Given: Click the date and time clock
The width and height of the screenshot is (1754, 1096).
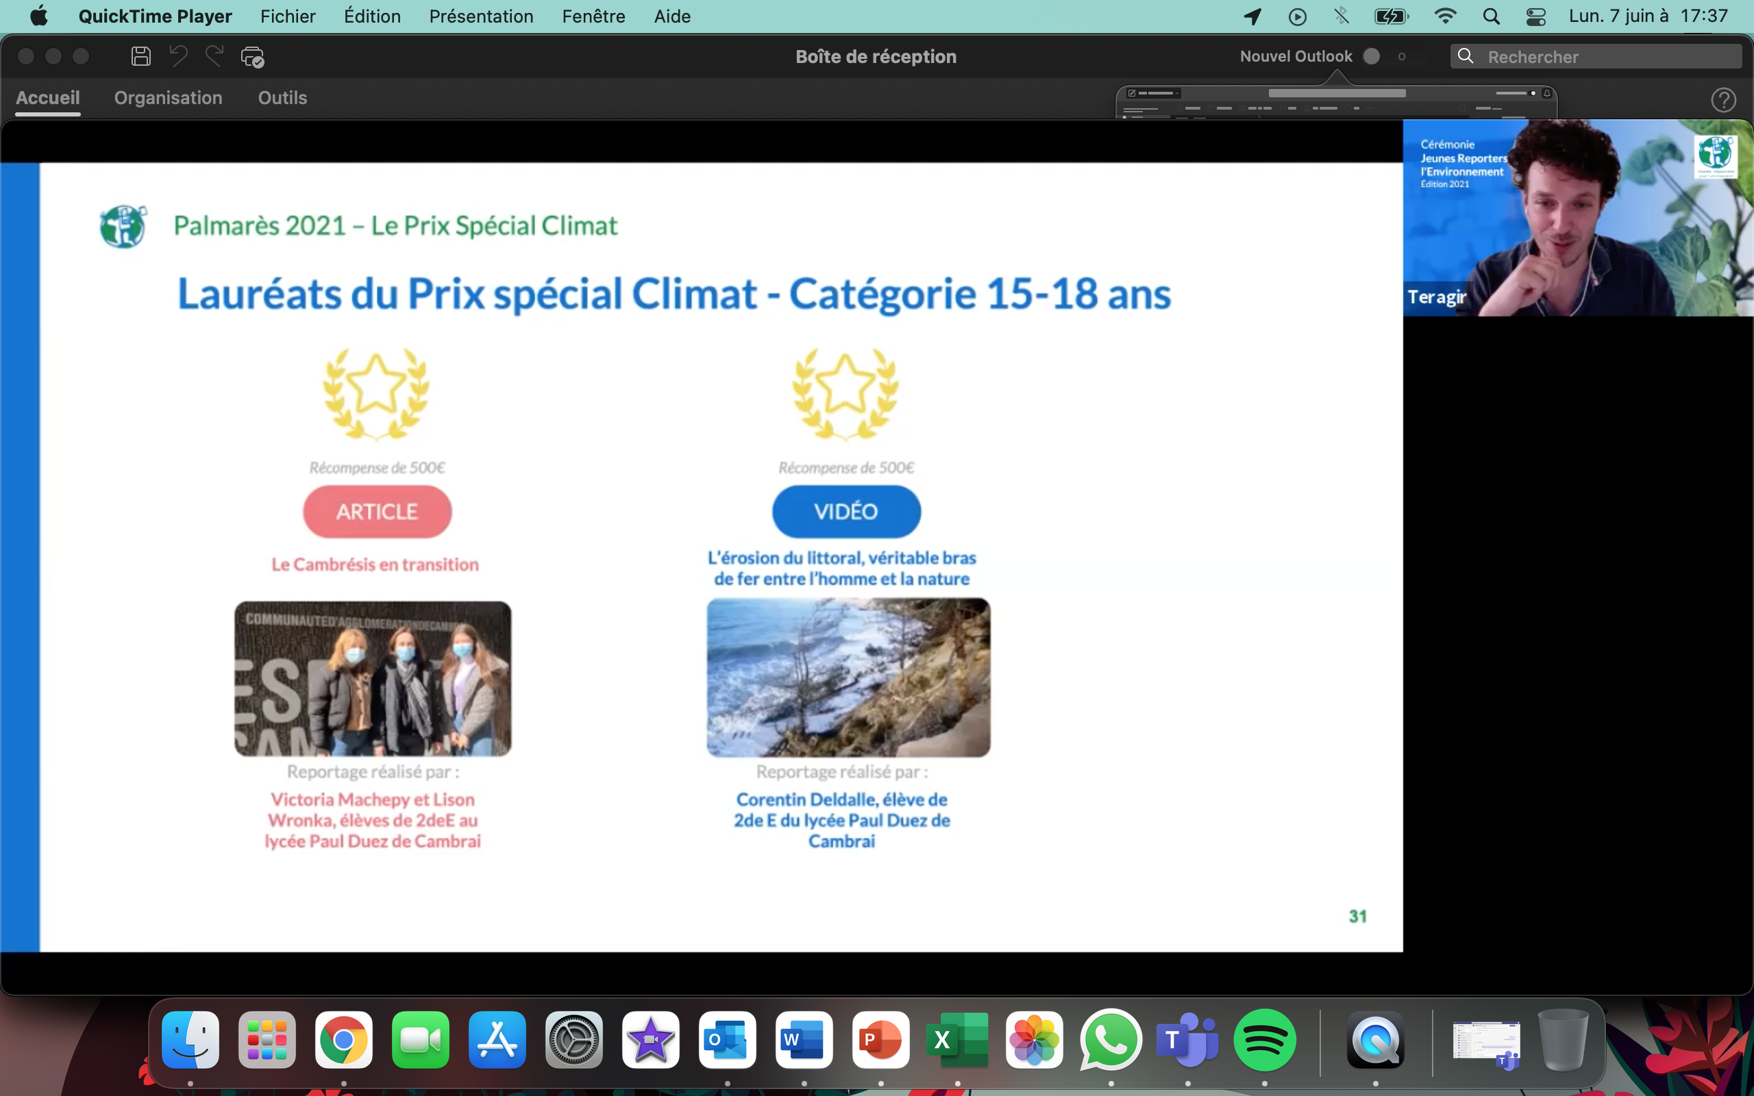Looking at the screenshot, I should point(1648,16).
